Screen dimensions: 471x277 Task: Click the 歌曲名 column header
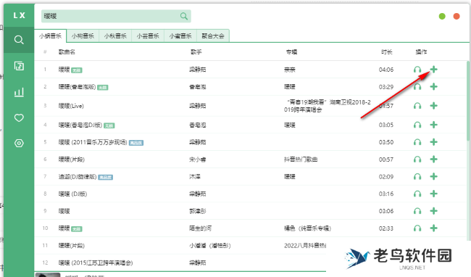(x=67, y=52)
